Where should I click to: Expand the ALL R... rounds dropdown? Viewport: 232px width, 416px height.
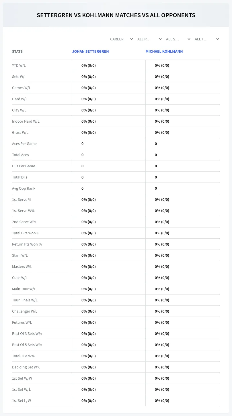pos(149,39)
